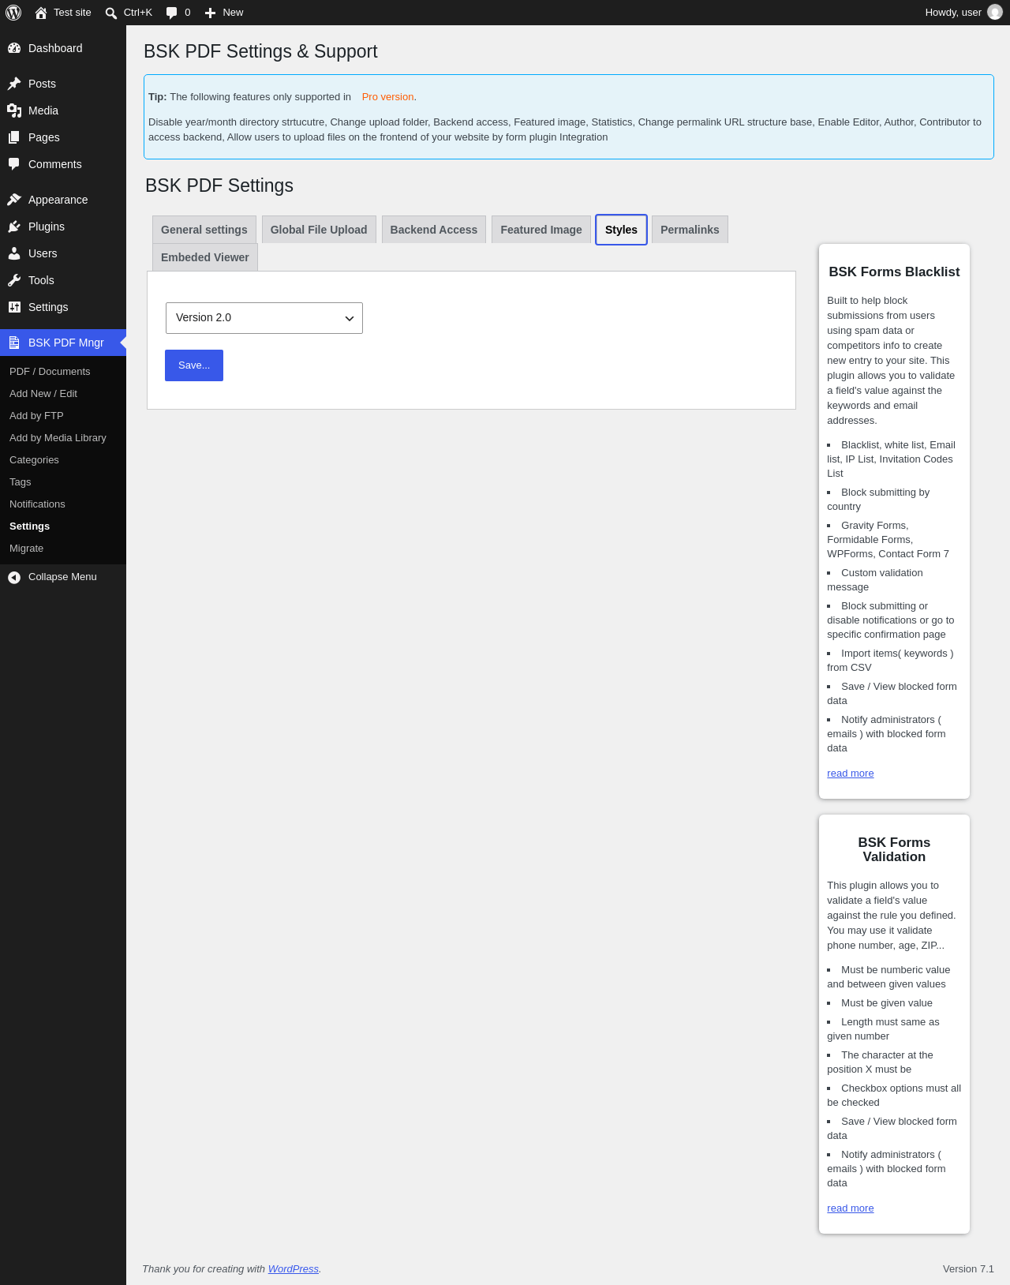Follow the WordPress footer link

click(294, 1269)
